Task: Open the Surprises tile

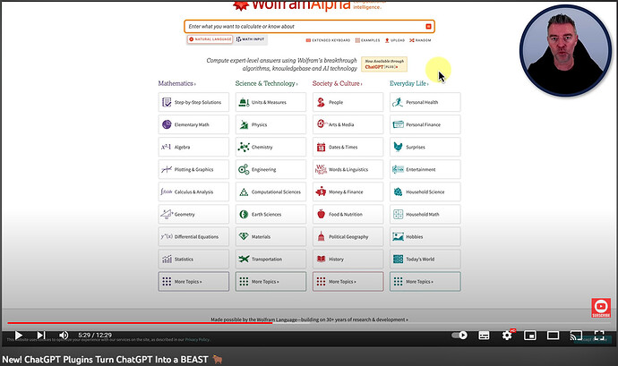Action: click(425, 148)
